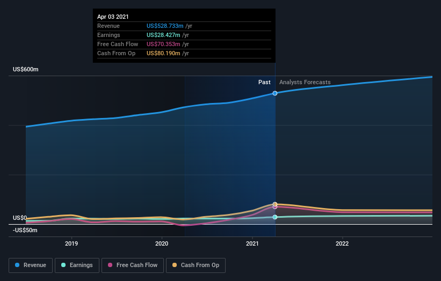Click the -US$50m y-axis label

[x=25, y=230]
